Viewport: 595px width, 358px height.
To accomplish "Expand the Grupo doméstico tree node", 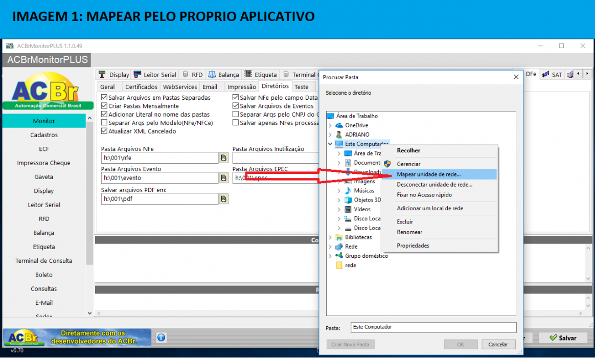I will point(330,256).
